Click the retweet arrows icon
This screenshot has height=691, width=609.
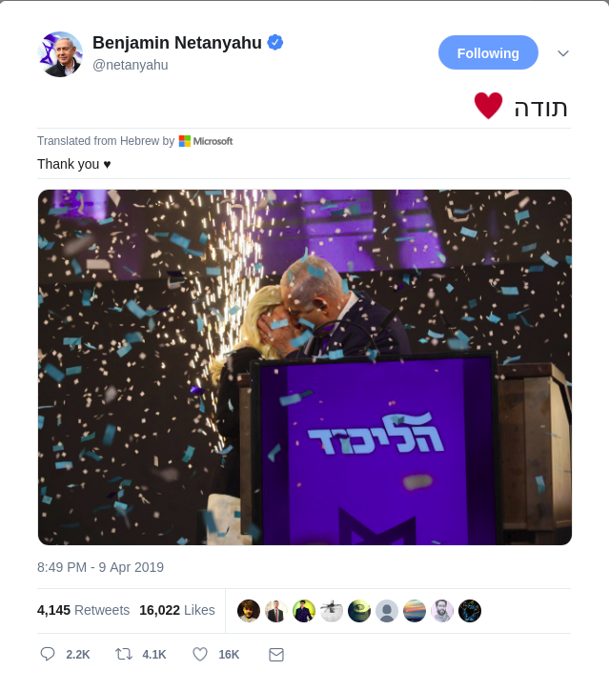click(124, 654)
